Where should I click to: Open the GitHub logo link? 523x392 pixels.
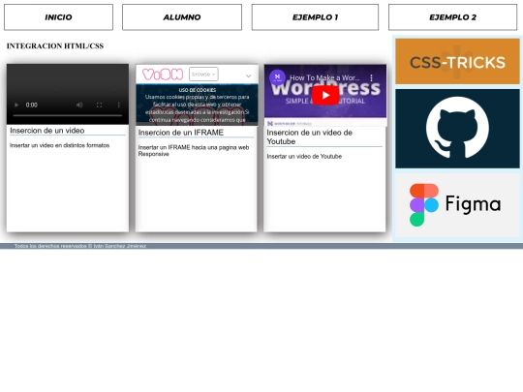point(457,129)
